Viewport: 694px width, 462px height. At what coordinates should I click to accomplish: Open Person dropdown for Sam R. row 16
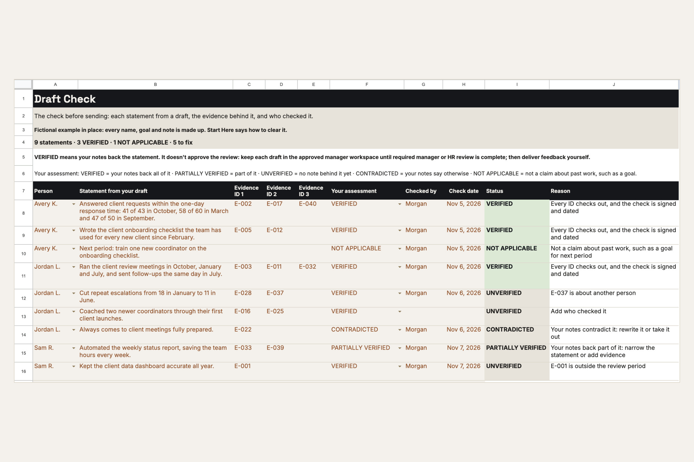(x=74, y=366)
